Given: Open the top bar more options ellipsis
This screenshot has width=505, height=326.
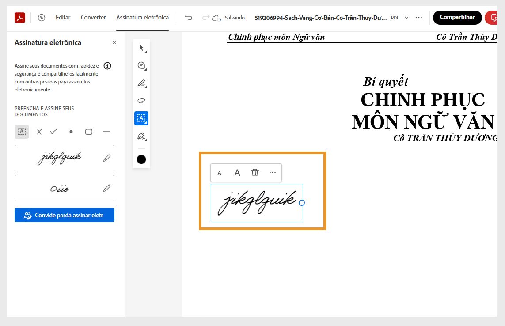Looking at the screenshot, I should (x=419, y=17).
